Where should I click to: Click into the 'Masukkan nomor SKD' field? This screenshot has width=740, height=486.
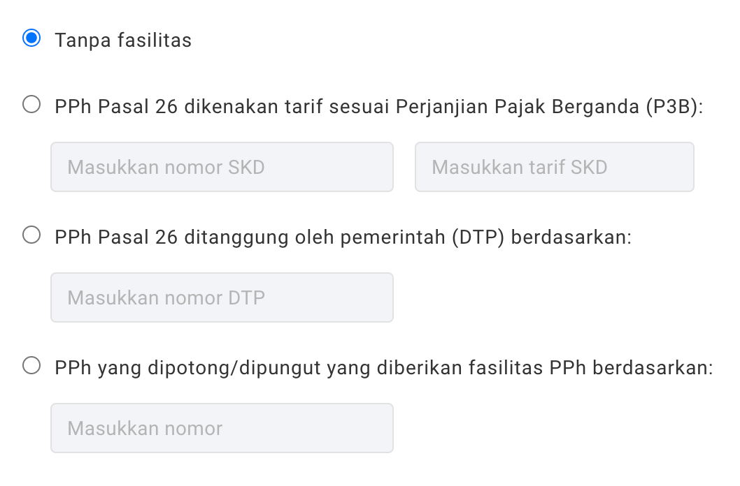tap(222, 167)
